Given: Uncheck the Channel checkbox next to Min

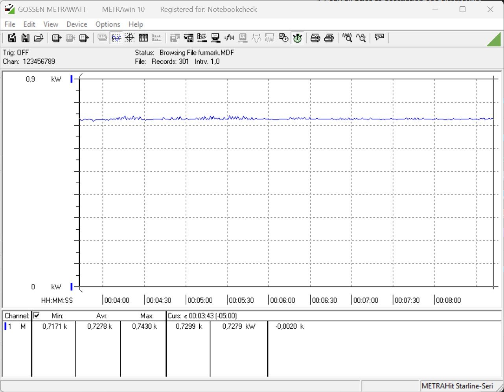Looking at the screenshot, I should 37,315.
